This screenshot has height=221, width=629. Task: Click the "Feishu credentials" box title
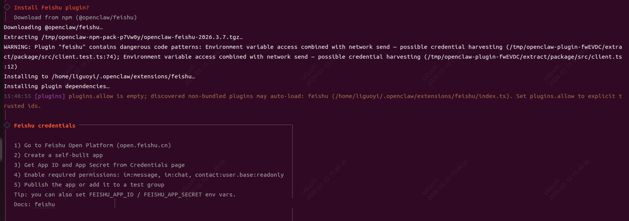[44, 126]
